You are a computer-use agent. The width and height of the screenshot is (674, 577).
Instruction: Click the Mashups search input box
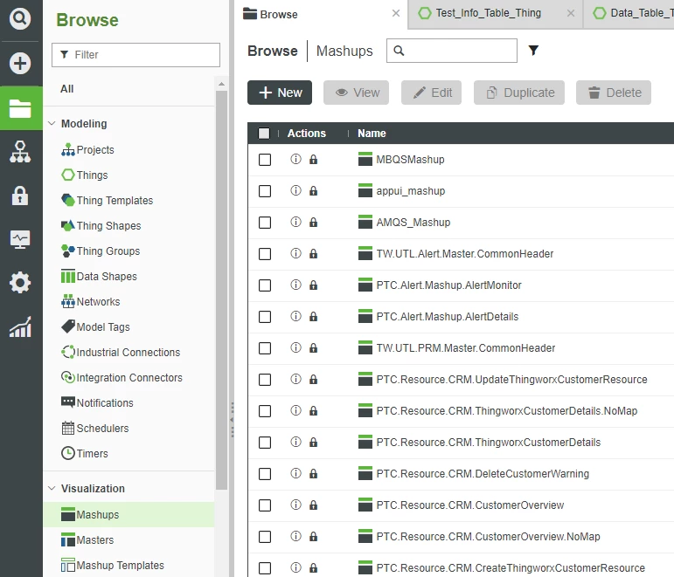pyautogui.click(x=452, y=51)
